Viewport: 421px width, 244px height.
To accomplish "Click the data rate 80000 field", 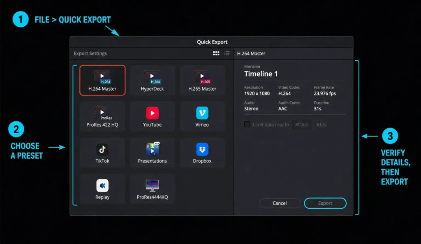I will pos(302,125).
